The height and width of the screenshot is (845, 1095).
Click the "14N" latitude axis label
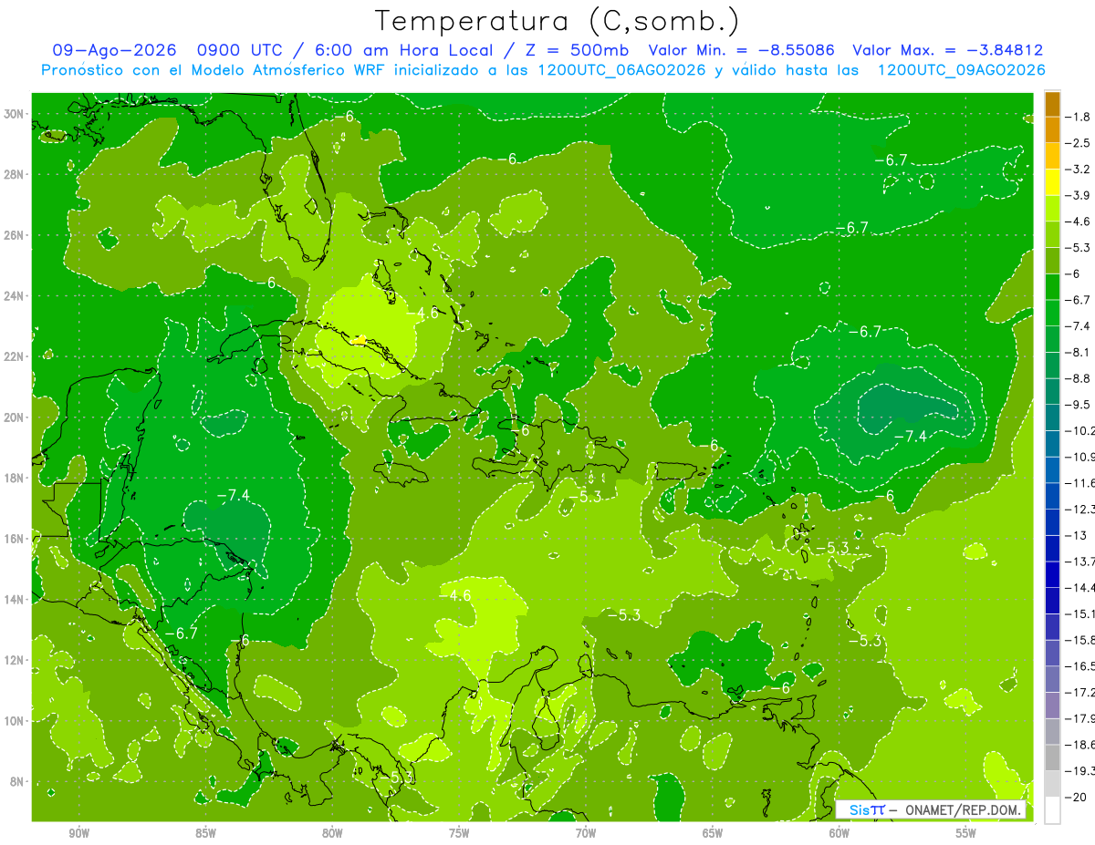pos(15,600)
